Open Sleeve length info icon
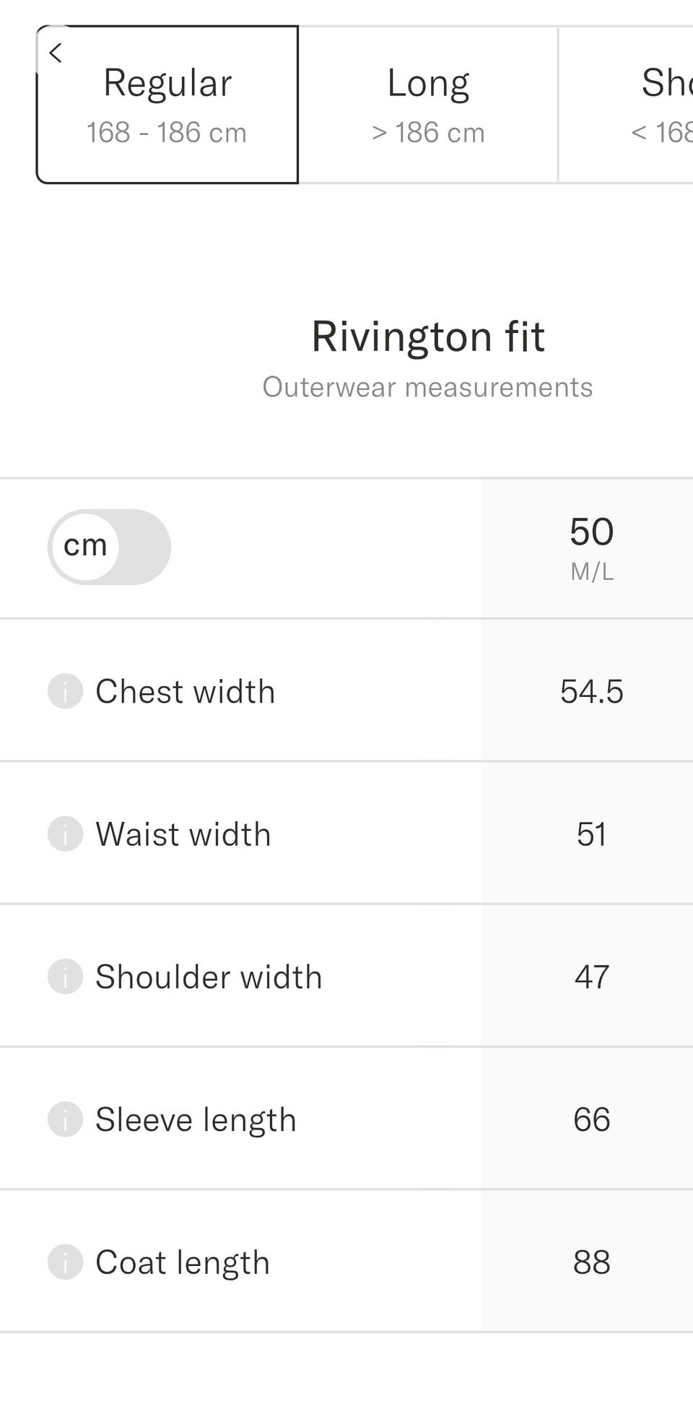 (66, 1119)
